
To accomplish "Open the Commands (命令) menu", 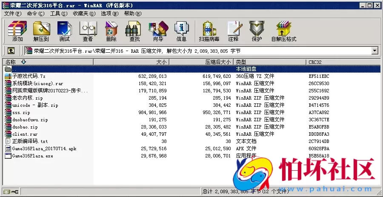I will tap(36, 14).
